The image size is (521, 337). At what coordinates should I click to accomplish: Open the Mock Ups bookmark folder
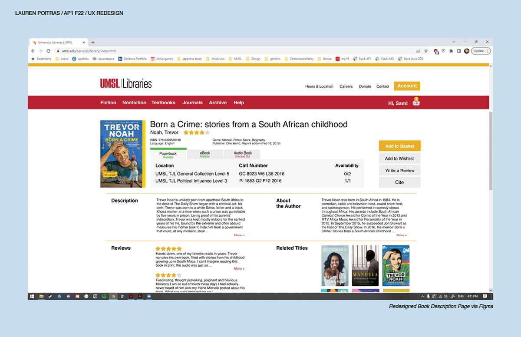click(215, 59)
